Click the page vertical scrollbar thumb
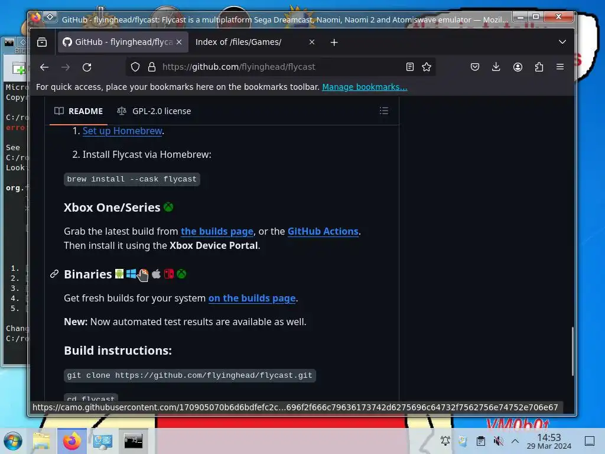The height and width of the screenshot is (454, 605). point(573,351)
